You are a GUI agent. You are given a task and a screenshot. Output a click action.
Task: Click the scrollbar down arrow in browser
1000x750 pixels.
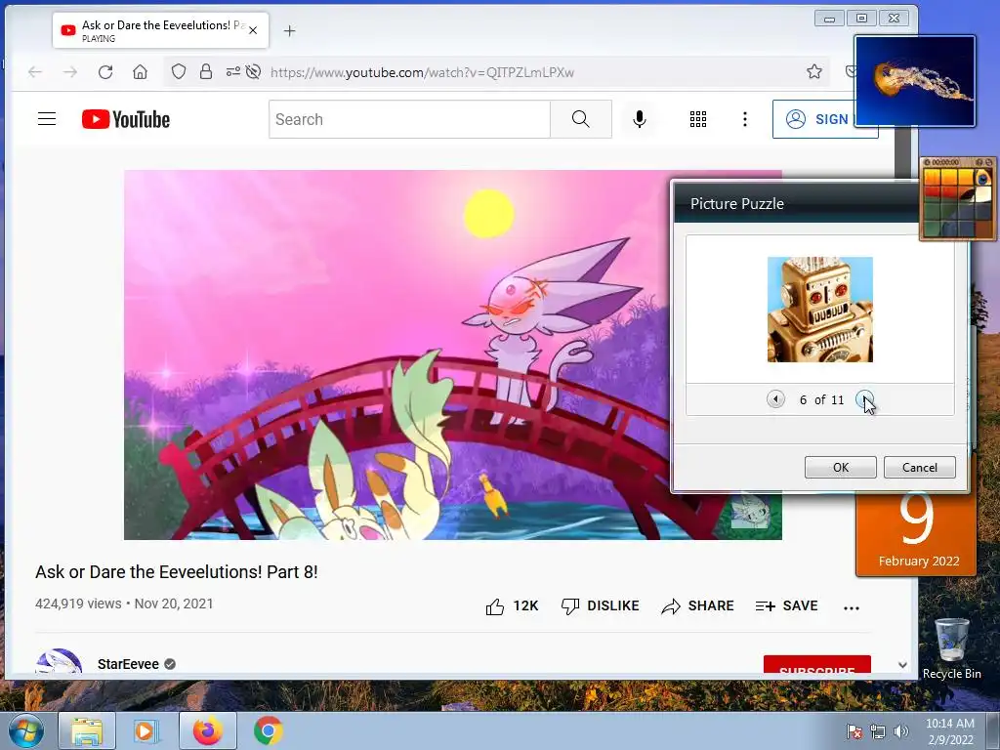click(902, 665)
